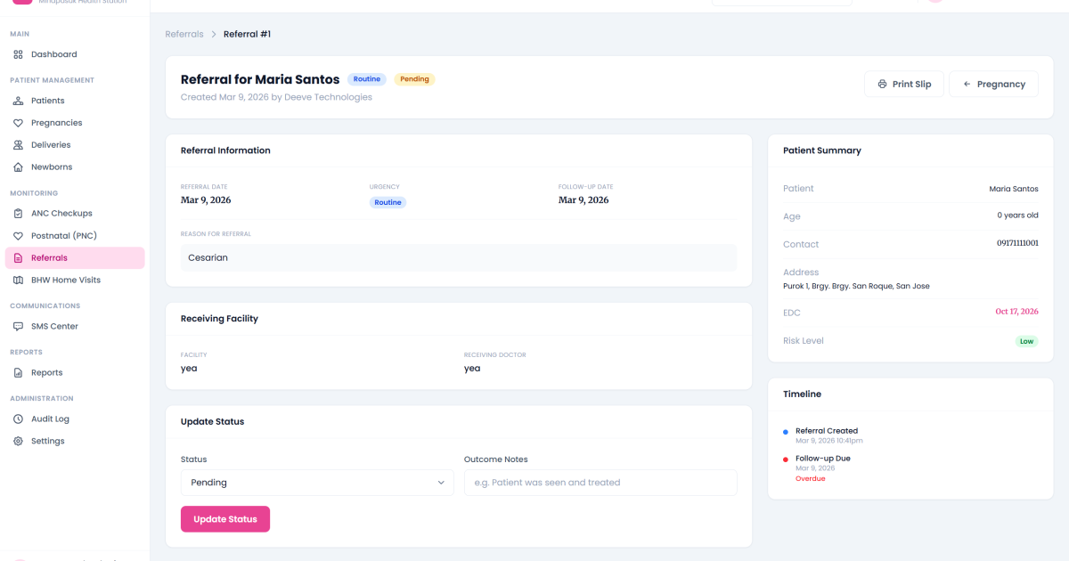
Task: Click the Routine urgency badge
Action: click(388, 202)
